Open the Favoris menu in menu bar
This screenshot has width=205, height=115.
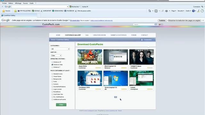point(25,3)
